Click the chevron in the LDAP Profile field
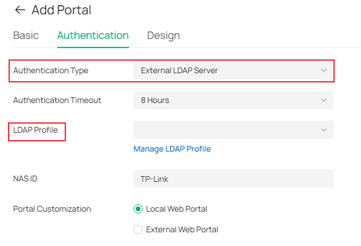The height and width of the screenshot is (246, 361). click(324, 130)
